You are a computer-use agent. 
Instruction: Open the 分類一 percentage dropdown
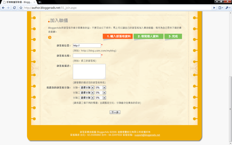coord(101,88)
